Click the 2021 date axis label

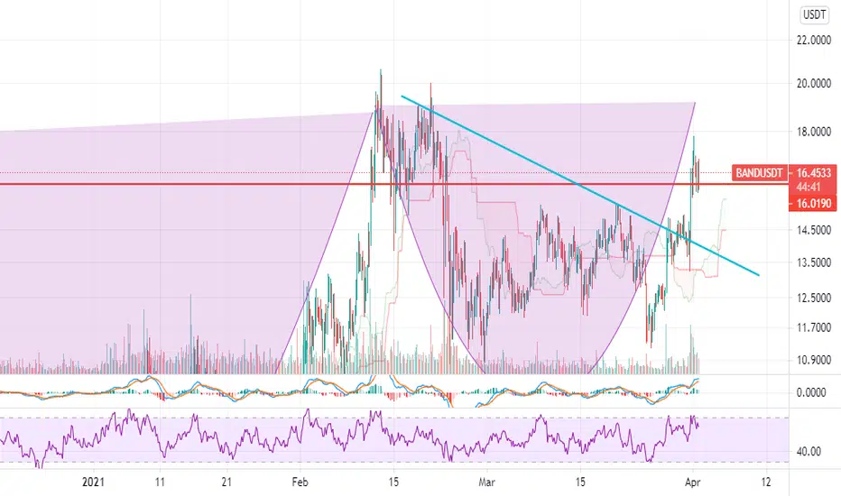pyautogui.click(x=93, y=482)
